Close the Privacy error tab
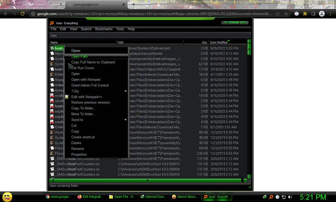336x202 pixels. 61,4
